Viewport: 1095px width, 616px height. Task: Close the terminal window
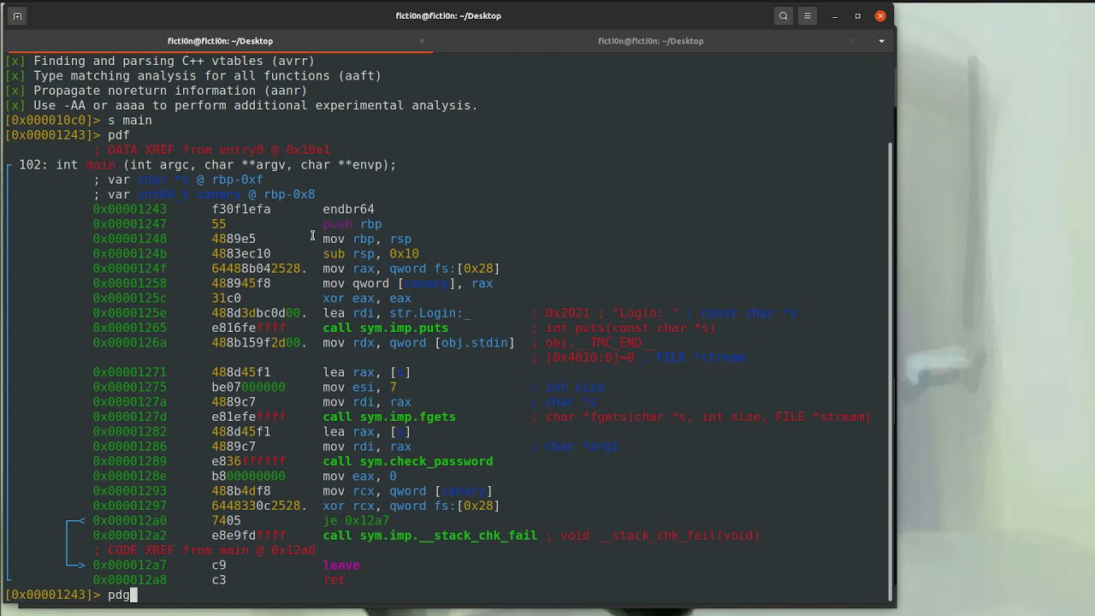(880, 15)
